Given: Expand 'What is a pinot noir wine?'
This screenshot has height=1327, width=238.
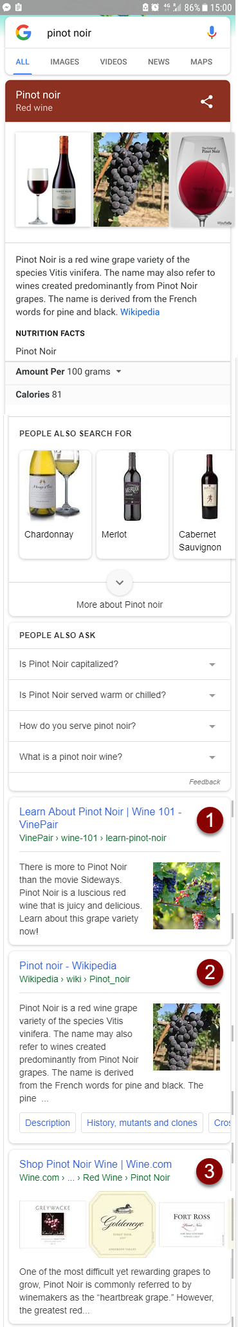Looking at the screenshot, I should point(120,757).
